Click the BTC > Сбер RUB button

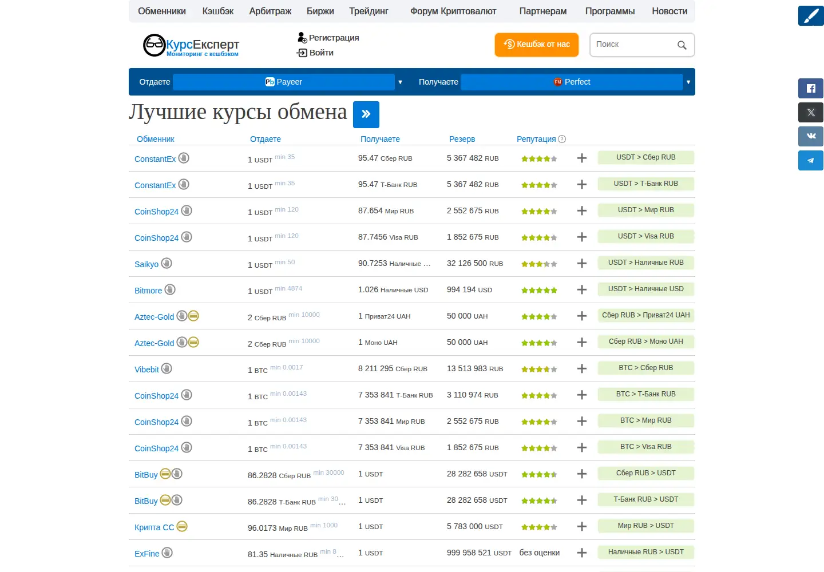click(646, 368)
